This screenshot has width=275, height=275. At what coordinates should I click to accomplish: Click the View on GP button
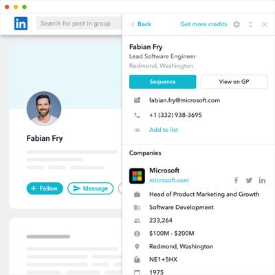click(x=234, y=82)
